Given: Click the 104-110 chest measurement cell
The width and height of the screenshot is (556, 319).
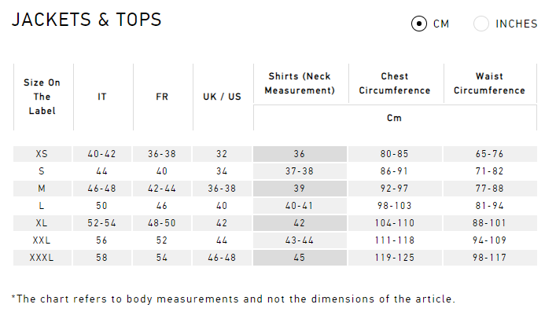Looking at the screenshot, I should point(395,223).
